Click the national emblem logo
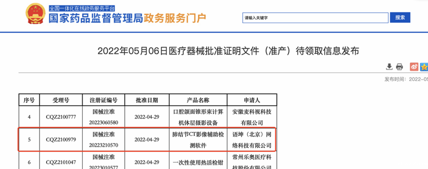 click(35, 14)
